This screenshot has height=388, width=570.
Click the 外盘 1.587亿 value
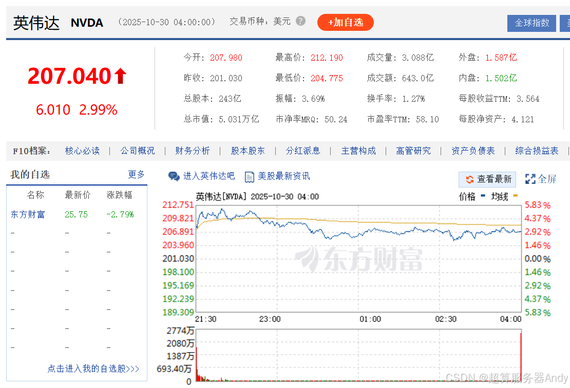click(501, 58)
